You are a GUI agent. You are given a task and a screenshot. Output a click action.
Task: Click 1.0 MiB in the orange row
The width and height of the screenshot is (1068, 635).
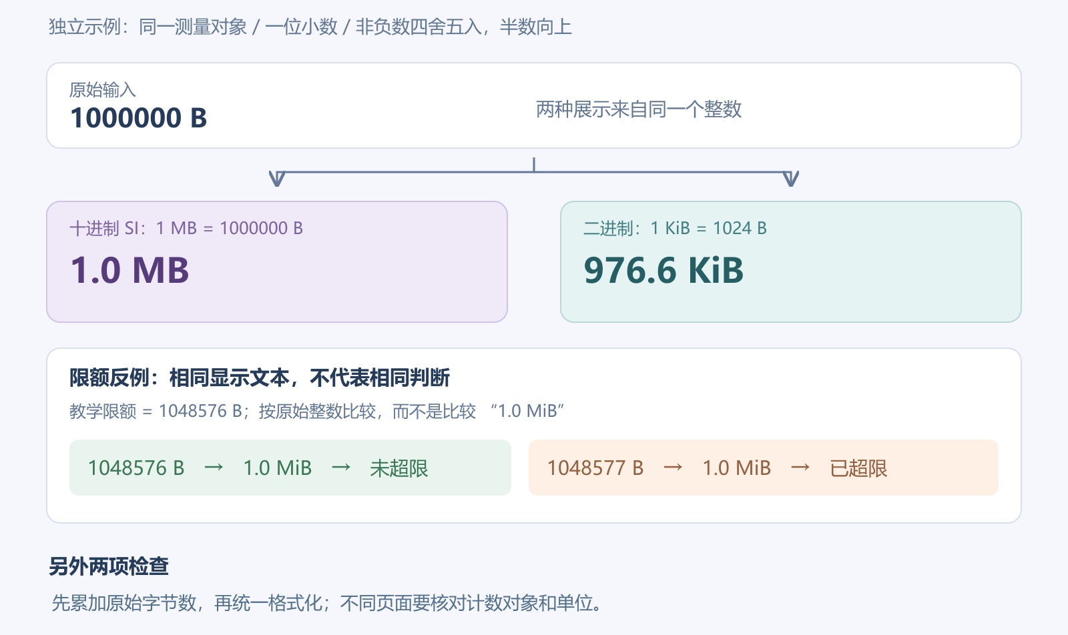pyautogui.click(x=737, y=468)
